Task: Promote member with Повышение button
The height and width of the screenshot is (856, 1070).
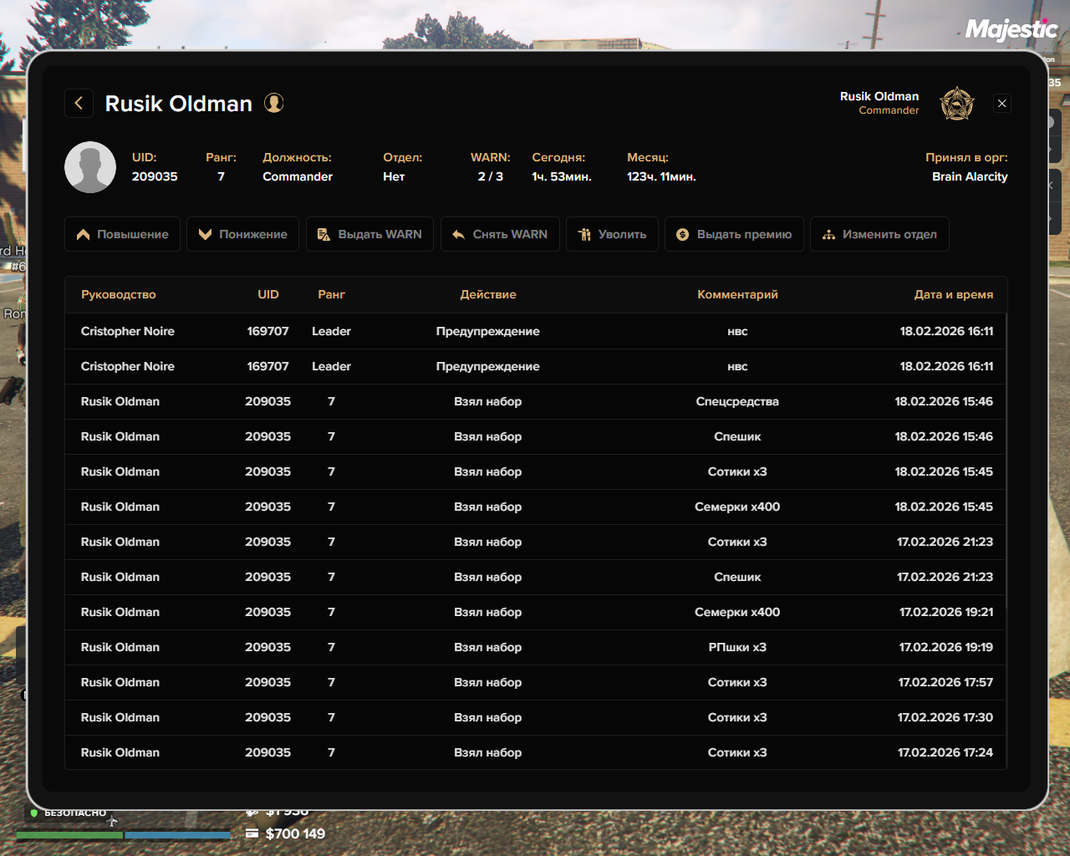Action: click(x=122, y=234)
